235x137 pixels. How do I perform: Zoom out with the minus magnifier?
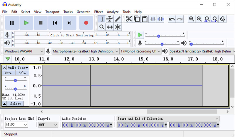coord(199,19)
